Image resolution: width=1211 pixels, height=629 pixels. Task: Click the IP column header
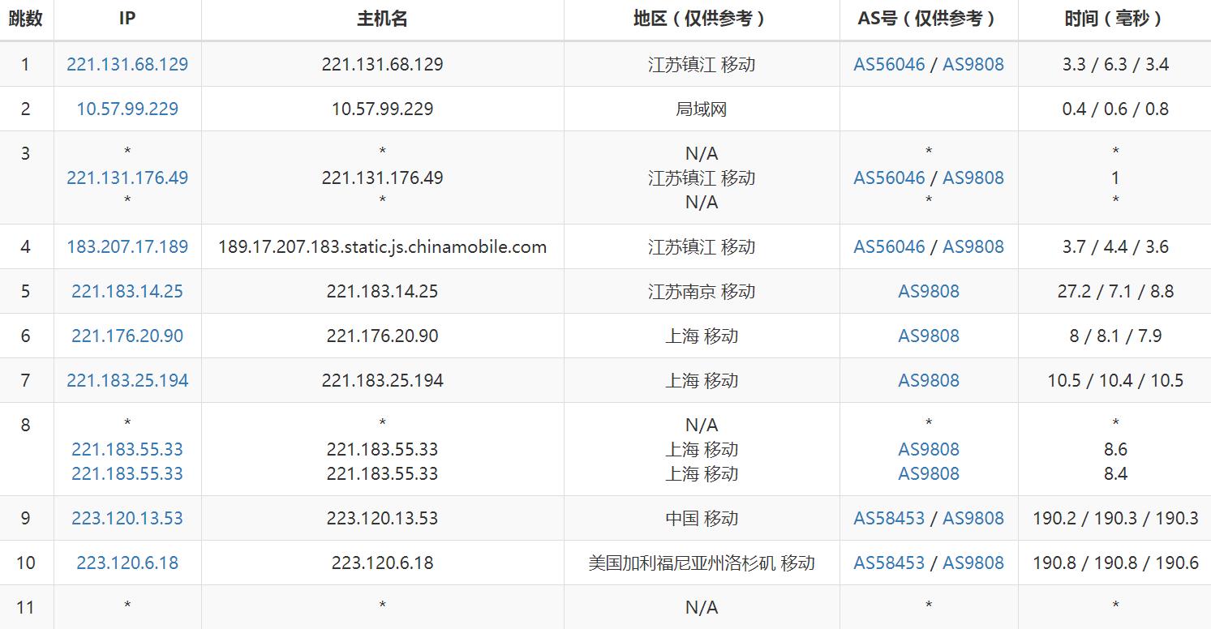[x=127, y=19]
